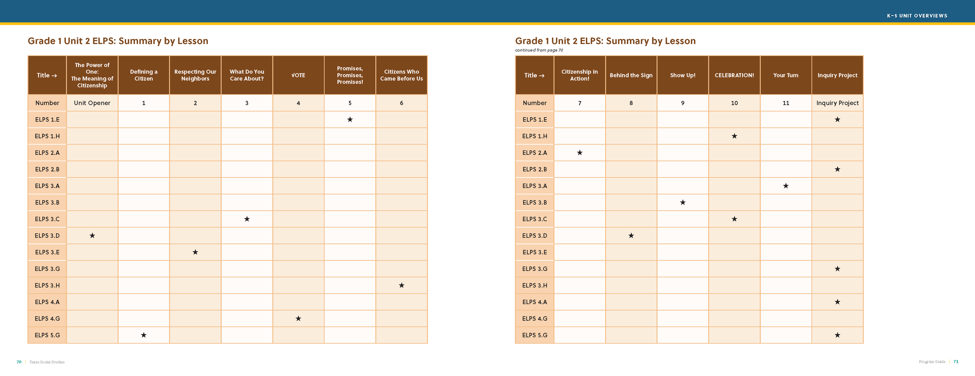Select 'Promises, Promises, Promises!' column header
Image resolution: width=975 pixels, height=376 pixels.
(x=350, y=75)
